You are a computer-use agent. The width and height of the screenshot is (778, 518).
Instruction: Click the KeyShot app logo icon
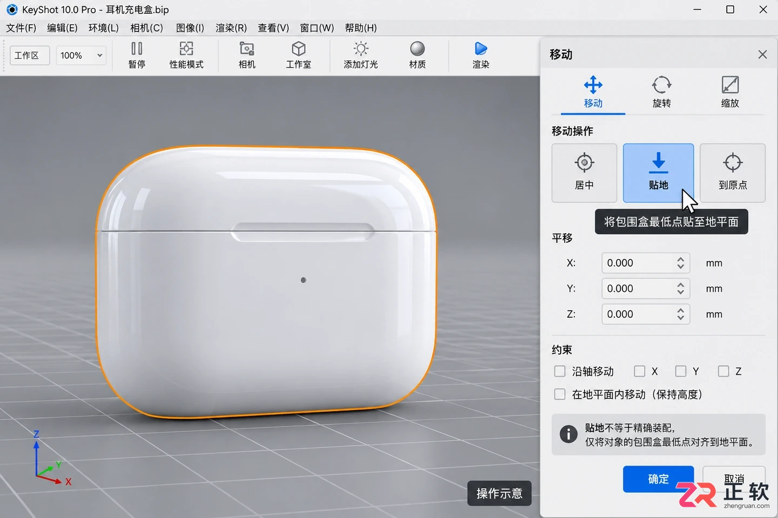pos(12,10)
